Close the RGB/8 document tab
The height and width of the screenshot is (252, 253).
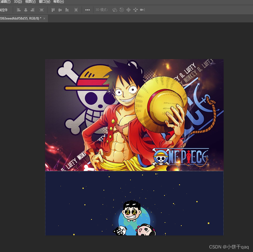click(44, 18)
